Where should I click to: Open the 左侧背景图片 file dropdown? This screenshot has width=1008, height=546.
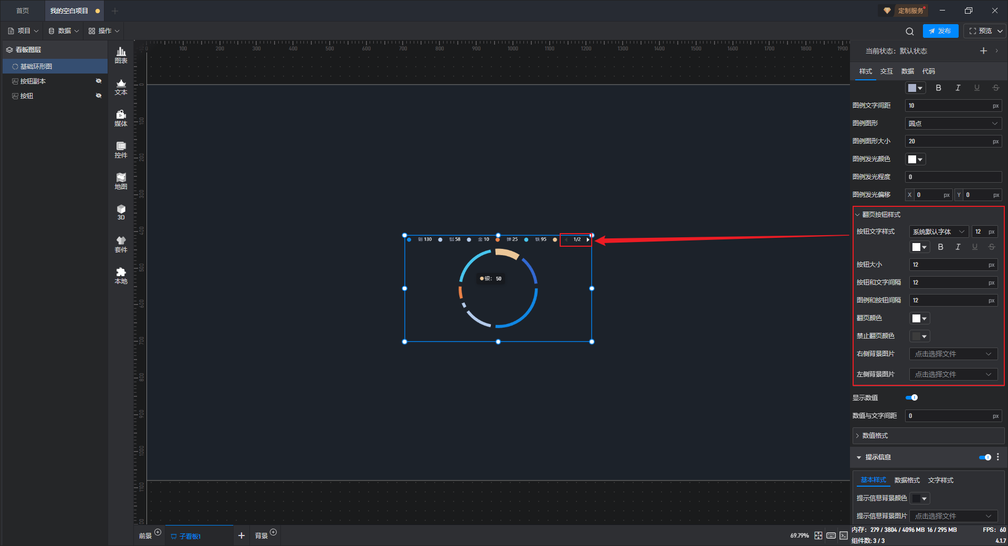click(x=953, y=374)
